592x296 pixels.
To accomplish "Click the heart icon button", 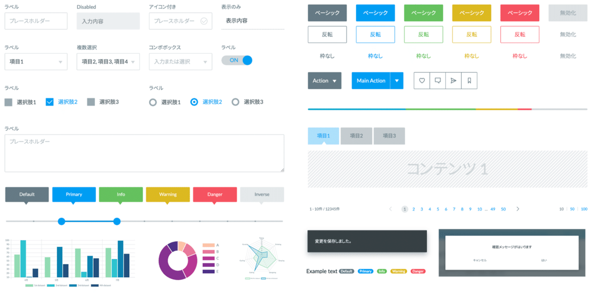I will click(x=422, y=80).
